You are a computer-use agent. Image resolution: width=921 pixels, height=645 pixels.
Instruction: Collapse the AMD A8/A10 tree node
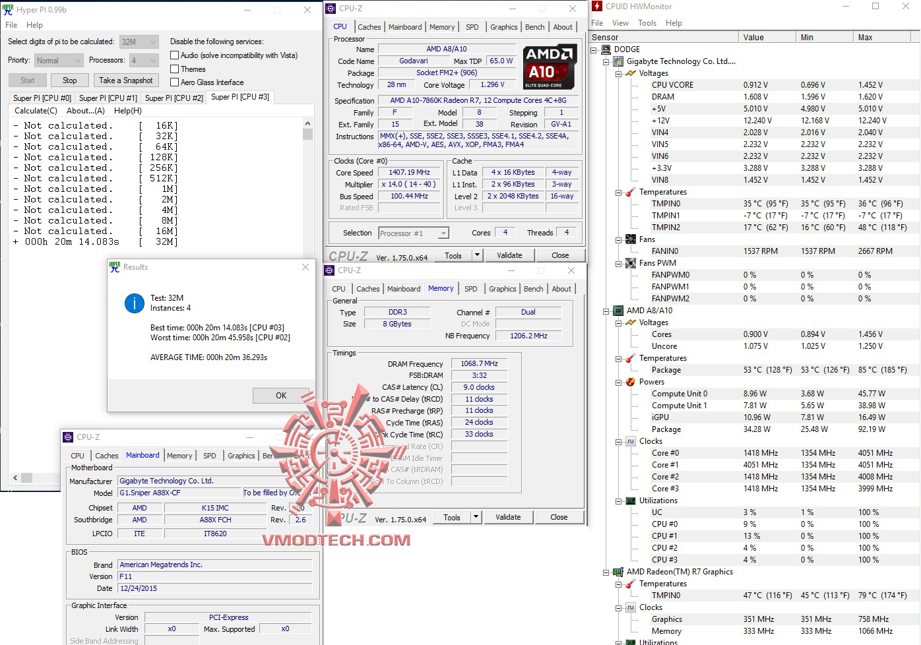point(606,311)
